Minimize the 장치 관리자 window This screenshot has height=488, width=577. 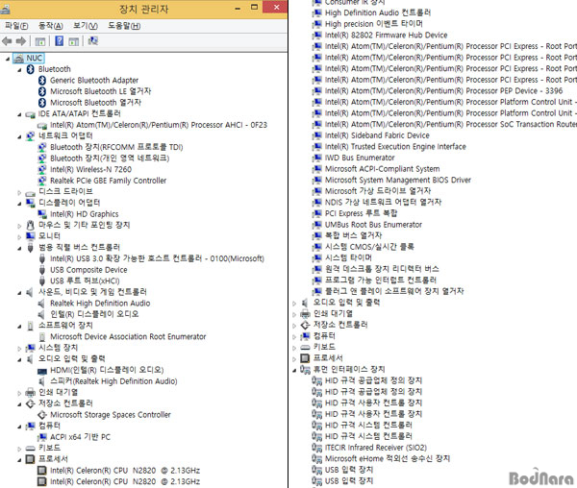coord(238,7)
